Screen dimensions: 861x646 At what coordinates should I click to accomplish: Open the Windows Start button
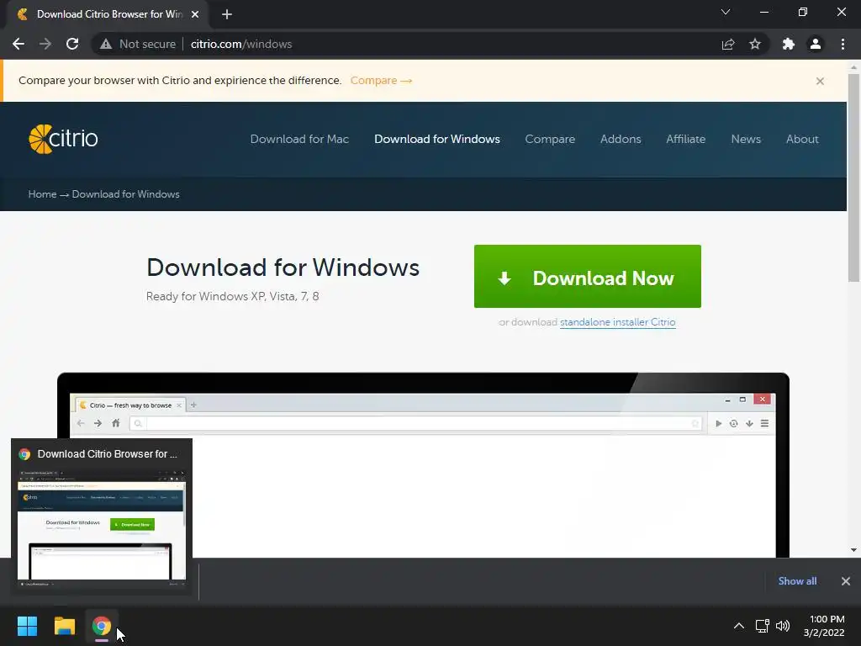pos(27,626)
